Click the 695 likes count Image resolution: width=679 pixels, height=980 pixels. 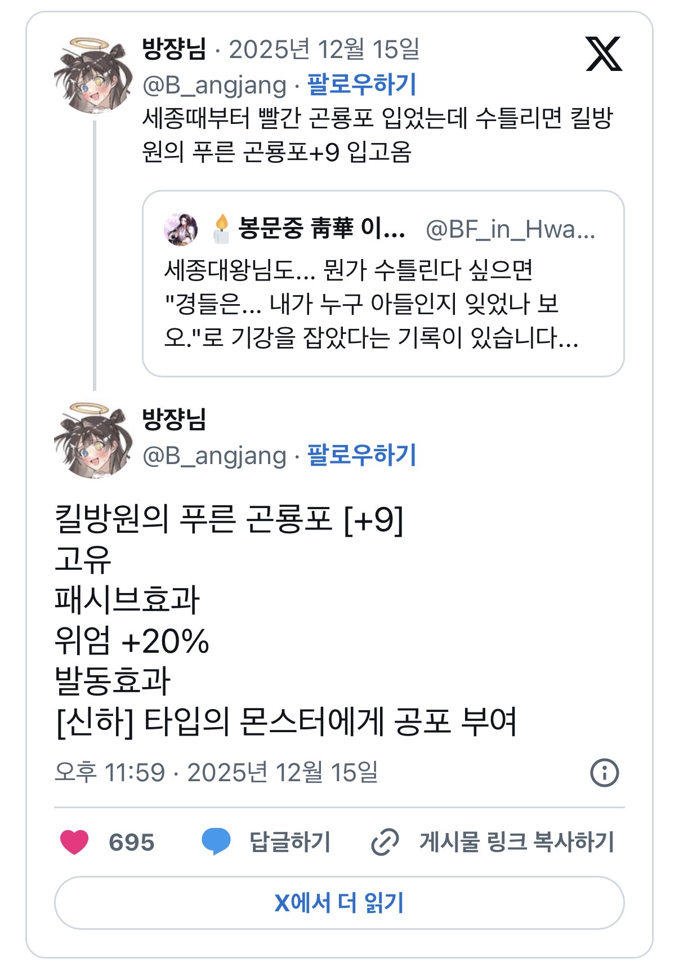tap(132, 843)
